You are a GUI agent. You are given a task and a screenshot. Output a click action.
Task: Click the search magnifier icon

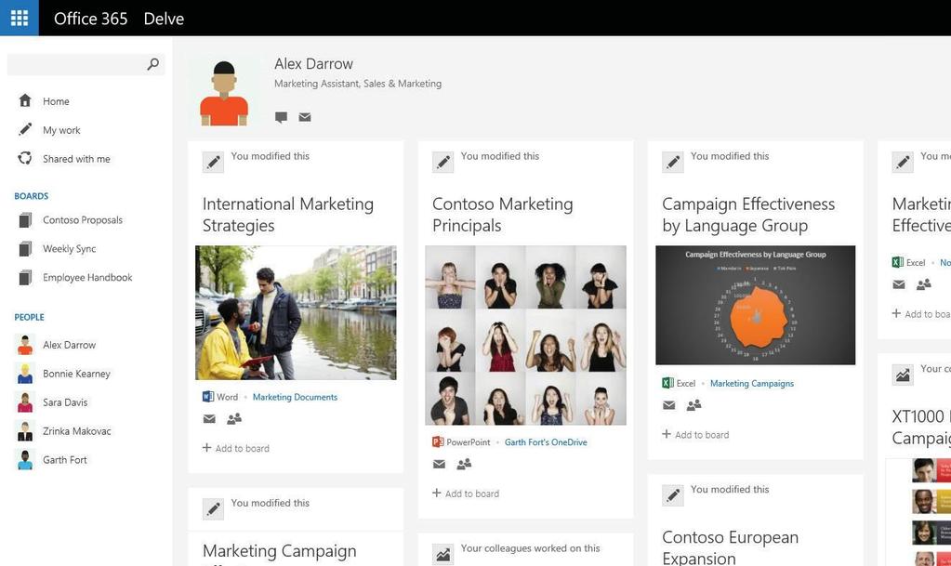(x=153, y=64)
